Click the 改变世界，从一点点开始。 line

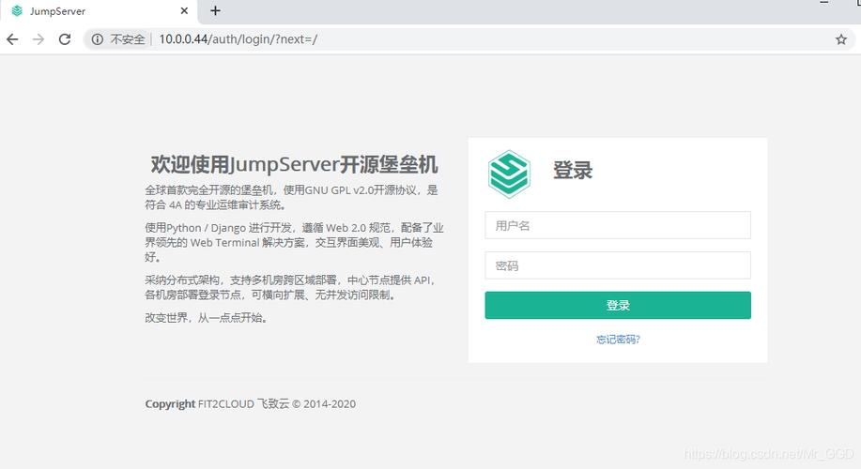pyautogui.click(x=207, y=318)
